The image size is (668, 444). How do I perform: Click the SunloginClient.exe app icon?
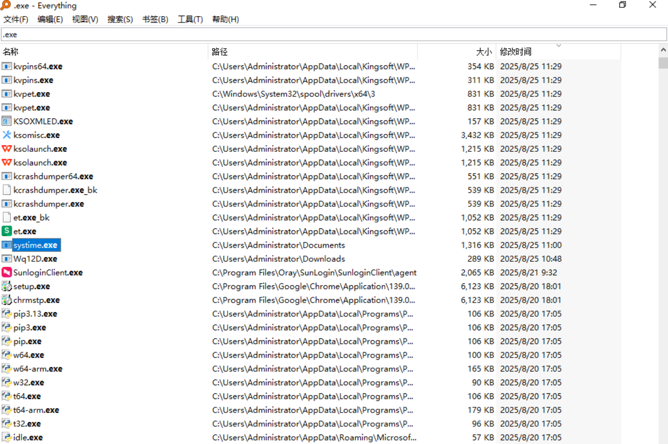point(7,272)
